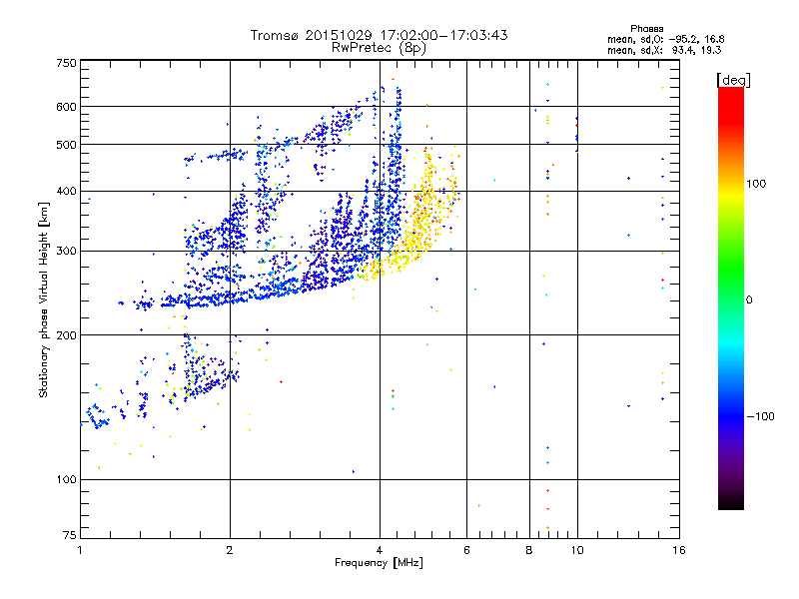Click the '8' x-axis tick label
The width and height of the screenshot is (799, 599).
tap(529, 550)
